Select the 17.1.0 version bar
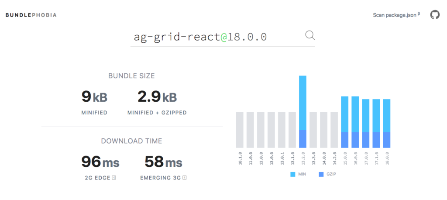This screenshot has width=447, height=200. coord(376,124)
